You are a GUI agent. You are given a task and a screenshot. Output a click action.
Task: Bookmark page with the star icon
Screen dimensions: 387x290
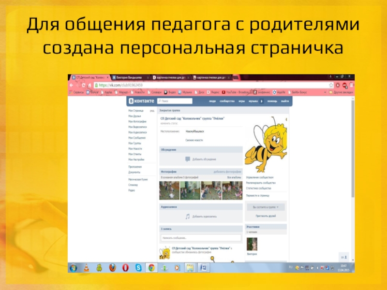pyautogui.click(x=331, y=85)
